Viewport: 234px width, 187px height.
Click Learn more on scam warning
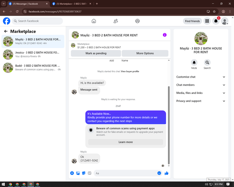coord(125,142)
